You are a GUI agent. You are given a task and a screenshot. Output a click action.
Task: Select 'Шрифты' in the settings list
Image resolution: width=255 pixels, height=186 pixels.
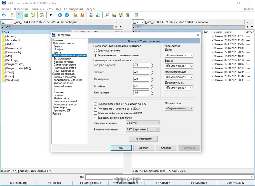click(59, 49)
